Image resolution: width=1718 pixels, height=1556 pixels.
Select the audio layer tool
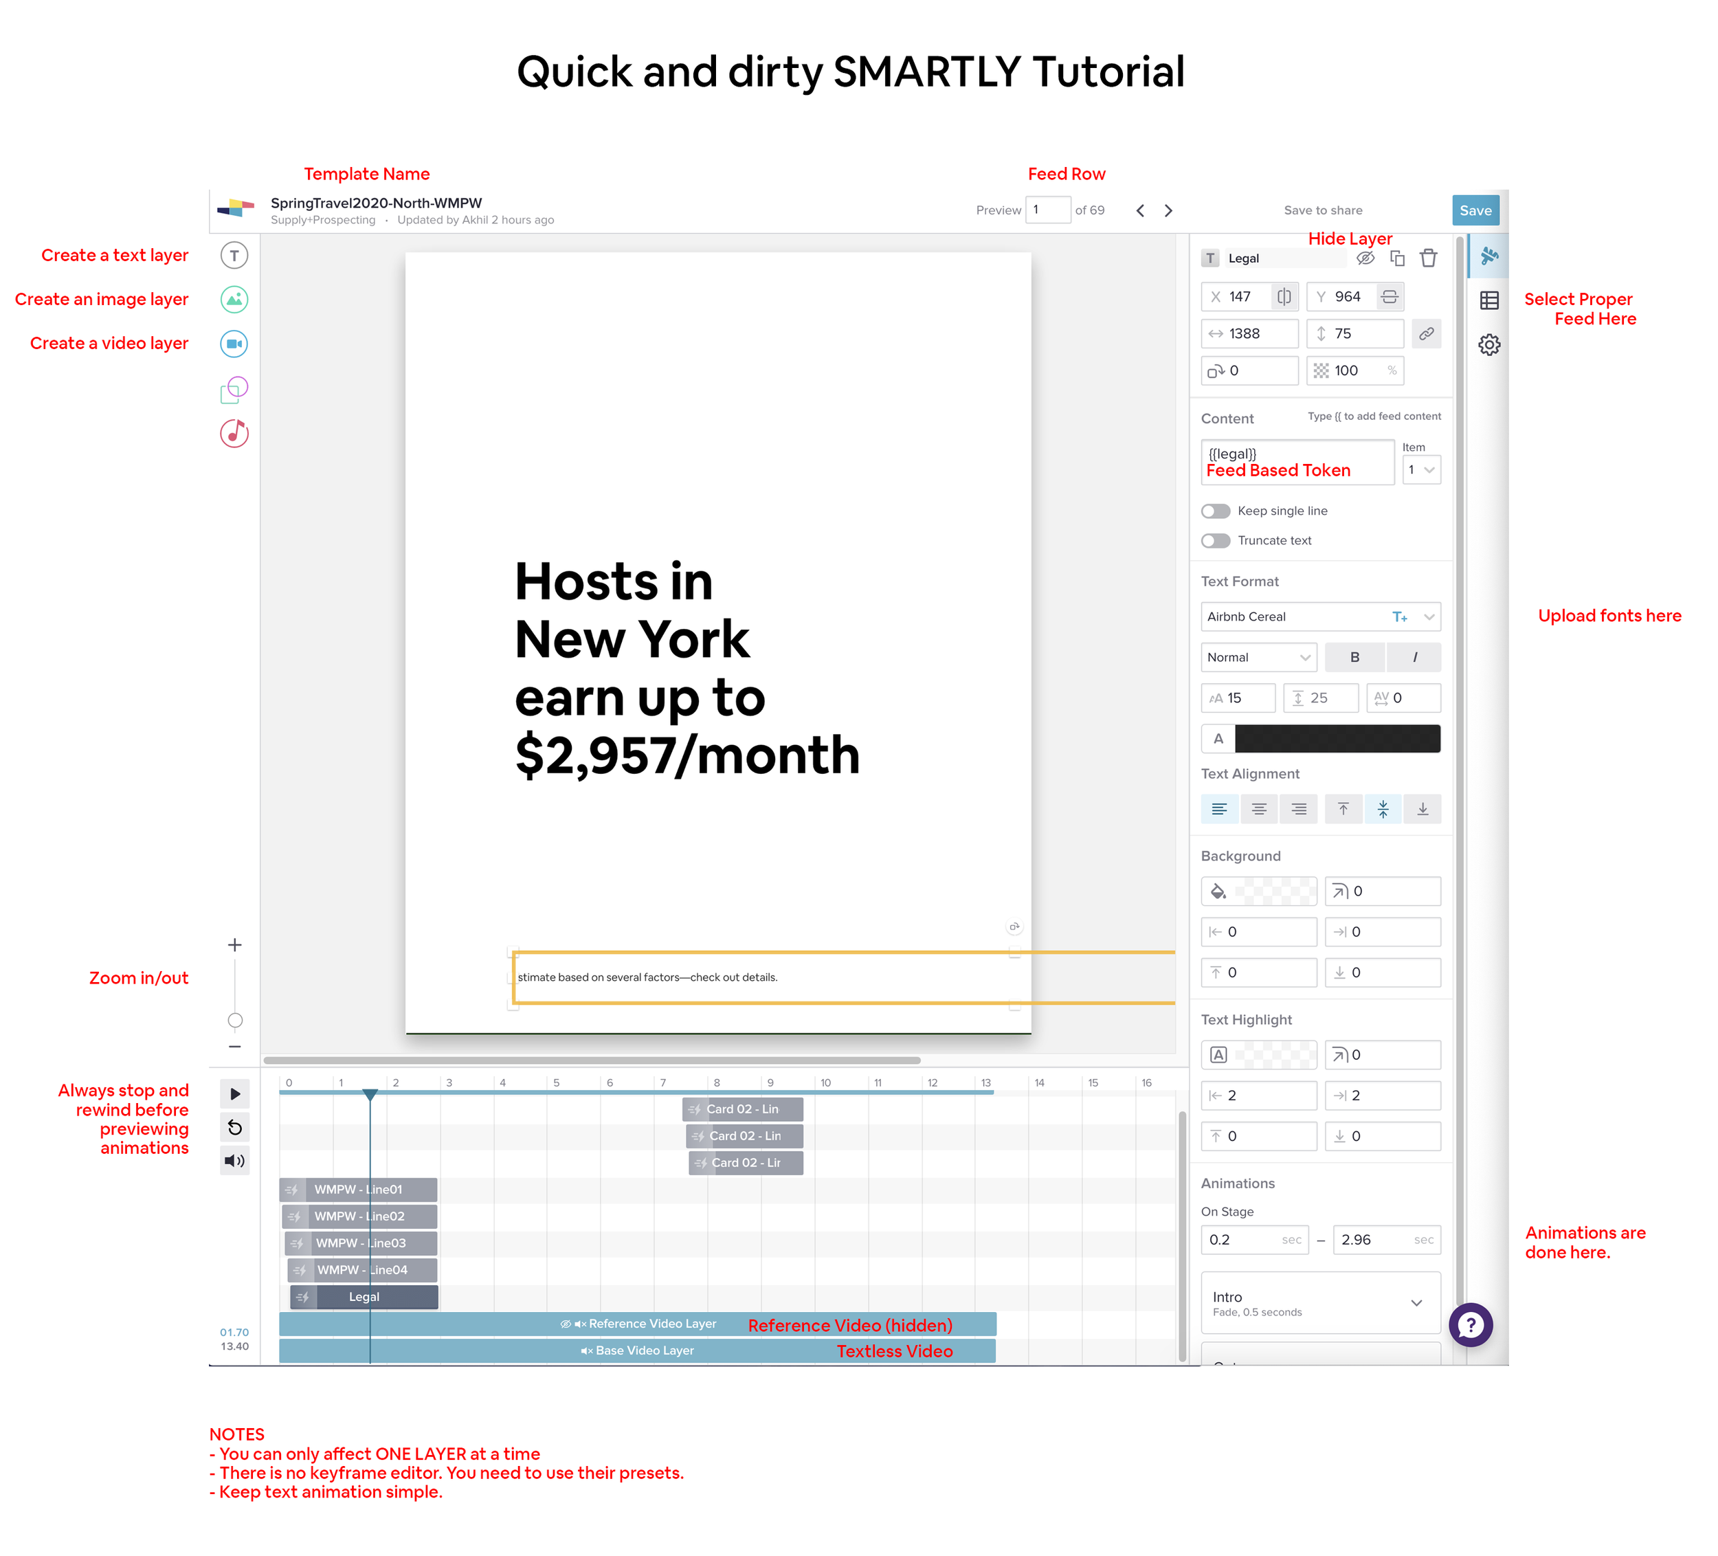click(x=234, y=434)
